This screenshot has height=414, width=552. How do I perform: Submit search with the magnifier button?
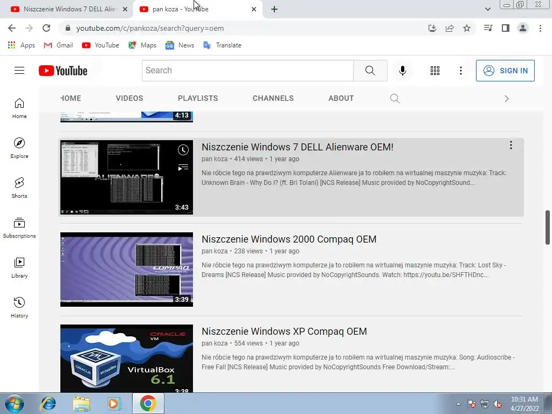370,71
